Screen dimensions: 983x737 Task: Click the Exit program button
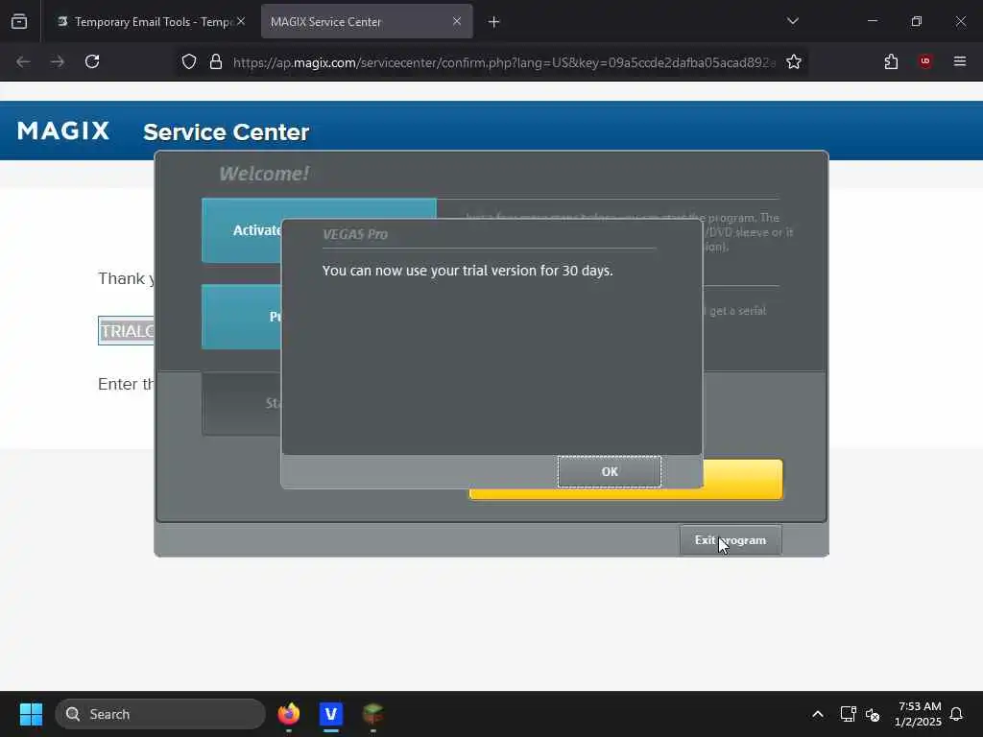pos(731,540)
